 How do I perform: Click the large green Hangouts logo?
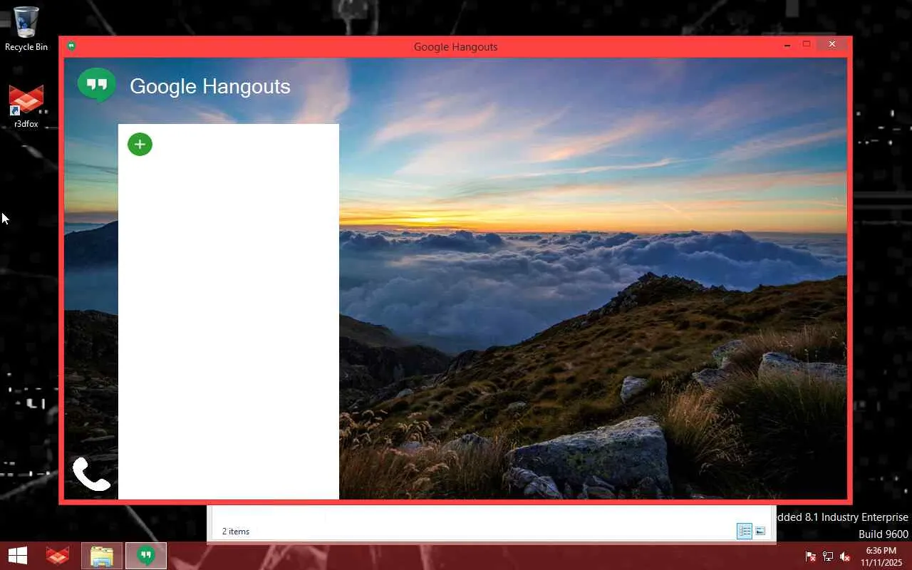tap(97, 85)
